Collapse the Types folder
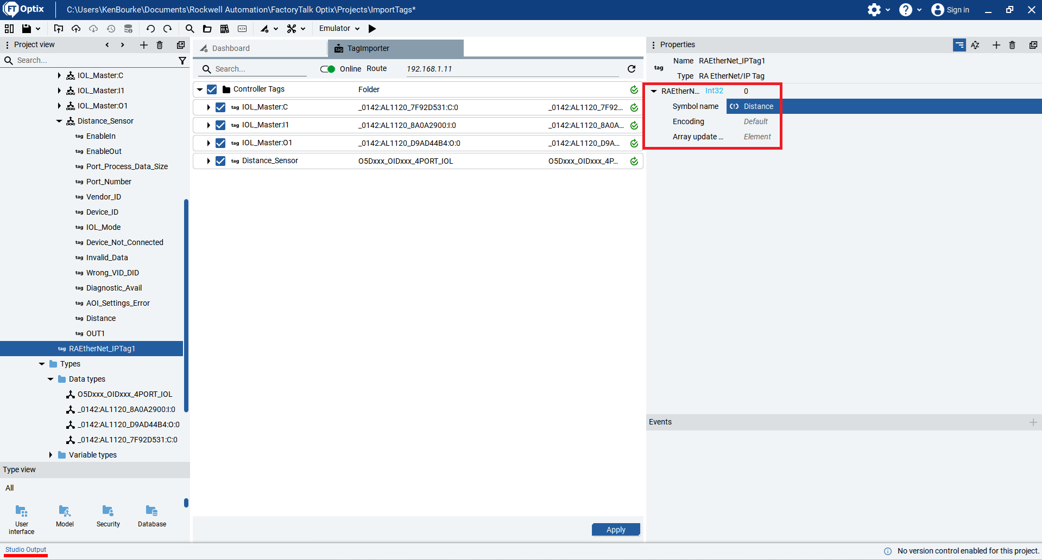The image size is (1042, 560). 42,364
